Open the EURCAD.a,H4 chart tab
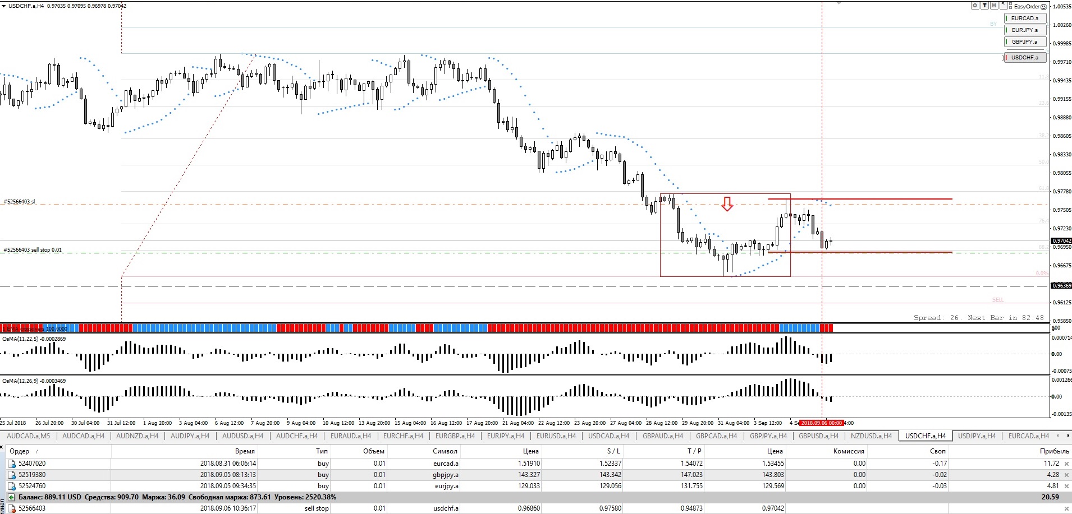 click(x=1028, y=436)
